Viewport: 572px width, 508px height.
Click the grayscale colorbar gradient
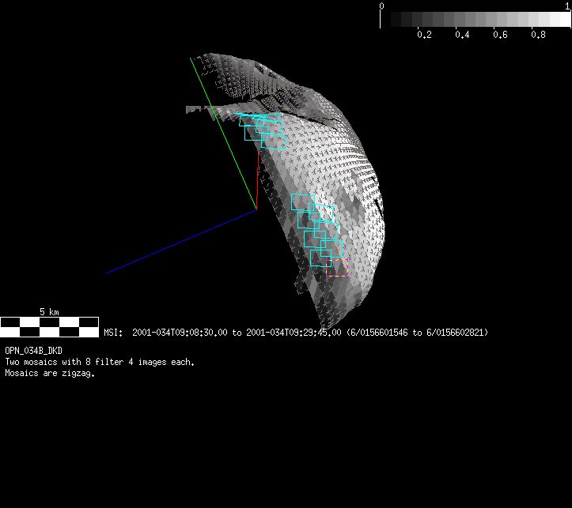click(x=475, y=19)
